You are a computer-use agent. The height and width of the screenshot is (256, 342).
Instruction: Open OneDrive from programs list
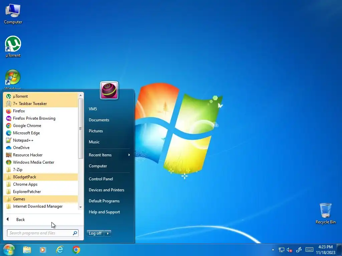(40, 148)
